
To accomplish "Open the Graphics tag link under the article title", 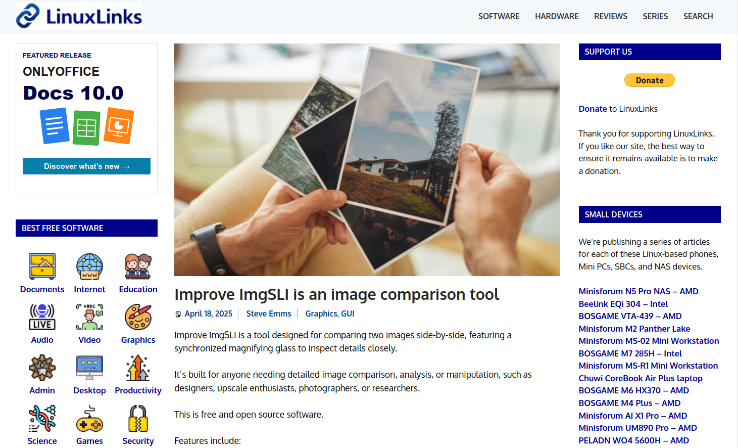I will 321,313.
